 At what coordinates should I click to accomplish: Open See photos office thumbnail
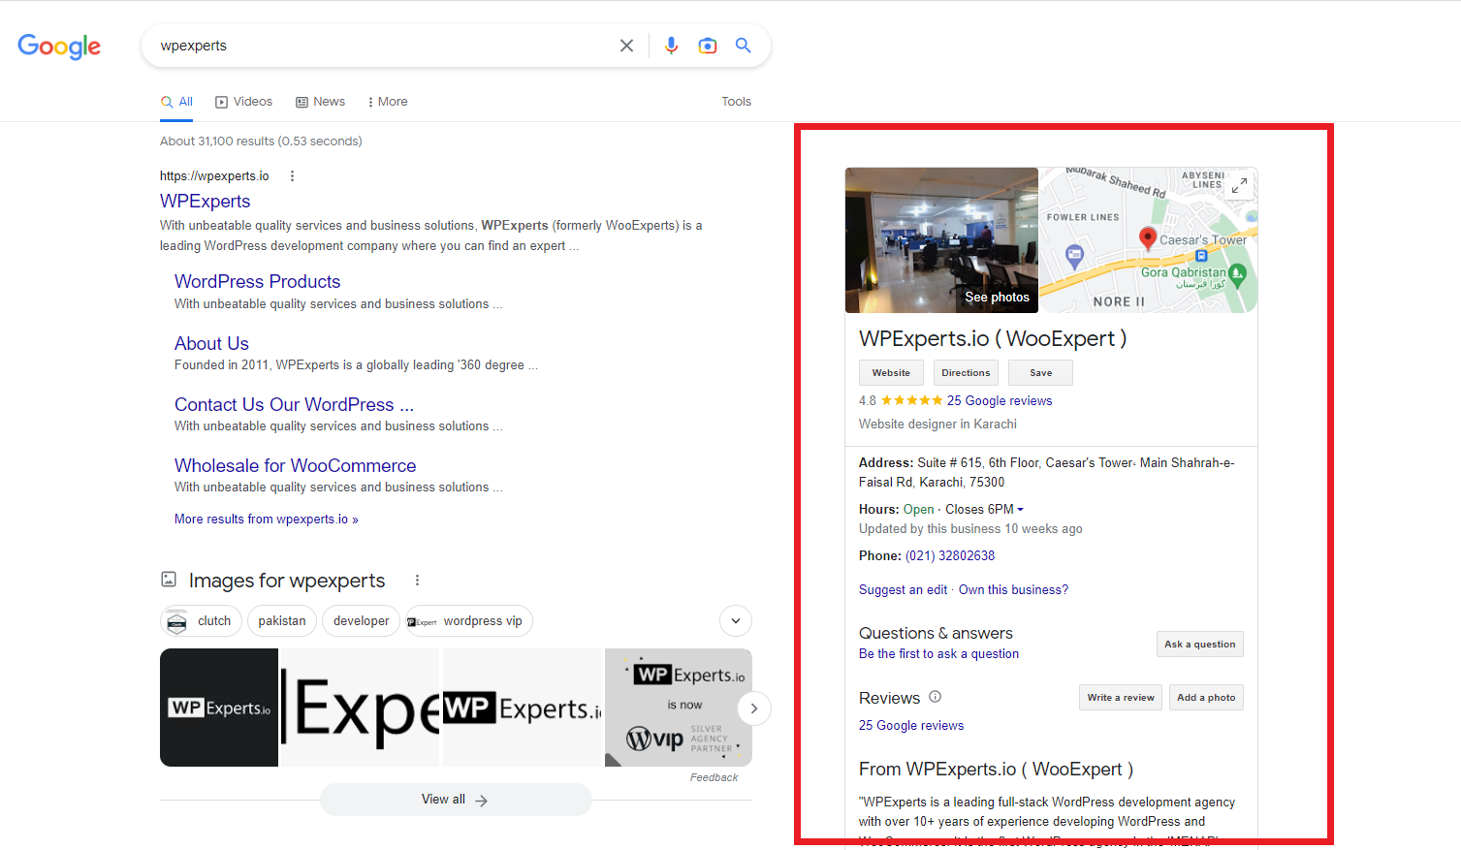[941, 240]
